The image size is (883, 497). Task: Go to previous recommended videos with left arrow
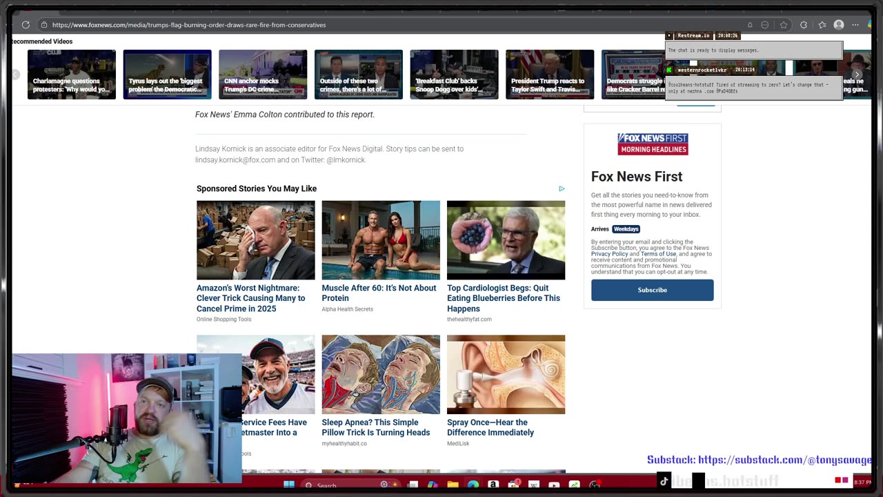point(16,75)
